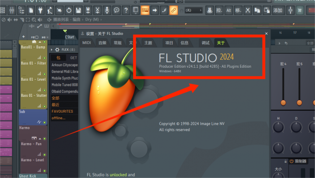Toggle mute LED on Harmo - Pan track
315x178 pixels.
tap(44, 155)
